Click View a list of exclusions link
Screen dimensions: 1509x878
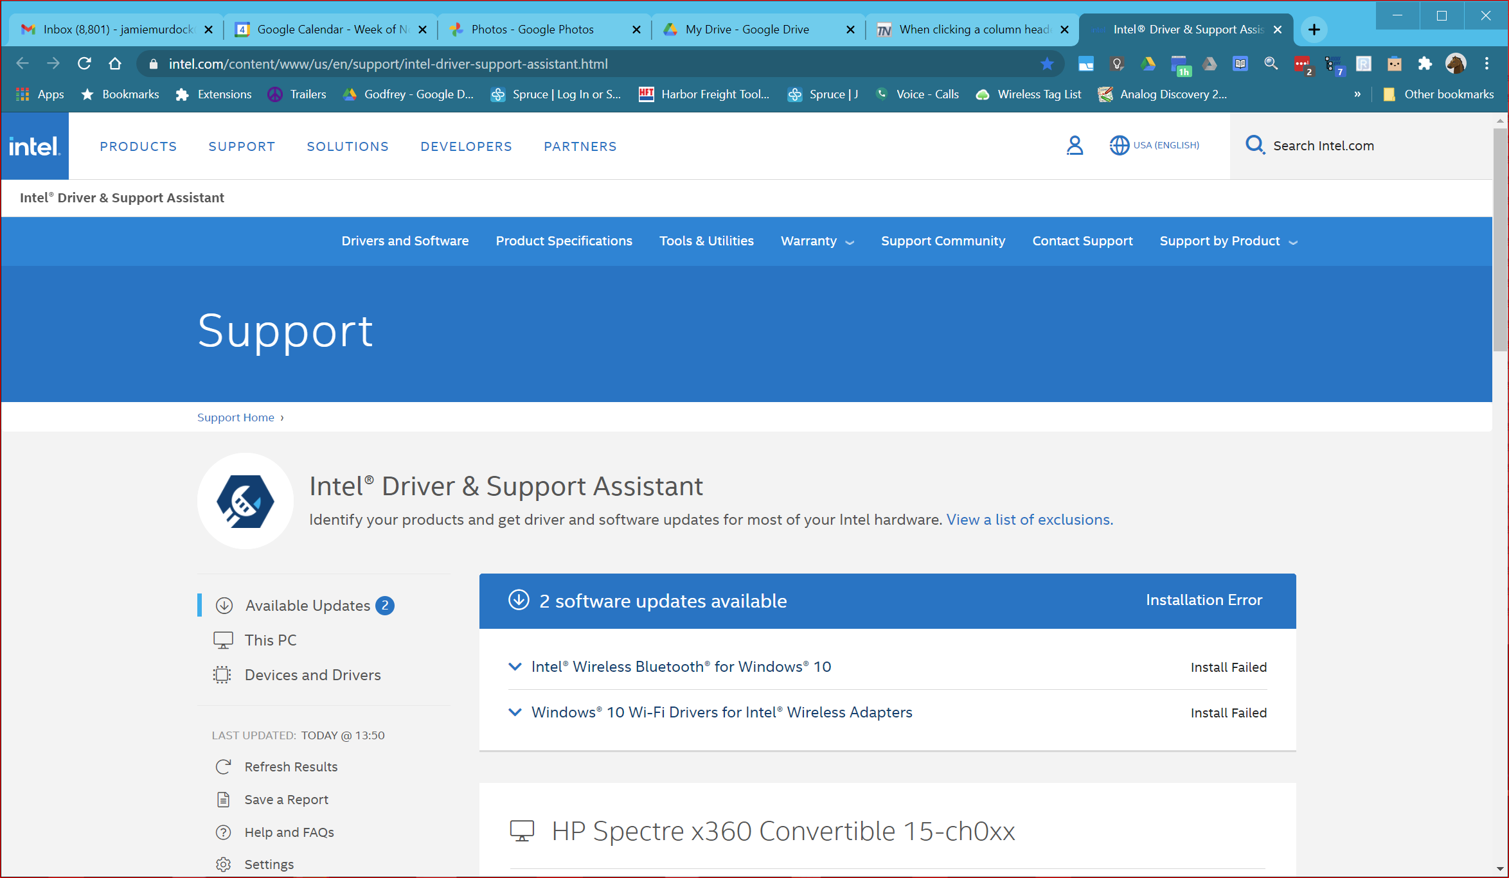tap(1030, 520)
